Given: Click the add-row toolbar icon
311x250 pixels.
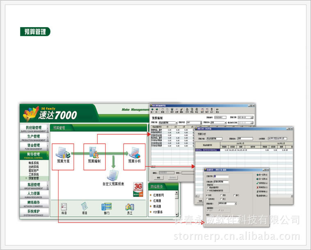Looking at the screenshot, I should pyautogui.click(x=202, y=111).
